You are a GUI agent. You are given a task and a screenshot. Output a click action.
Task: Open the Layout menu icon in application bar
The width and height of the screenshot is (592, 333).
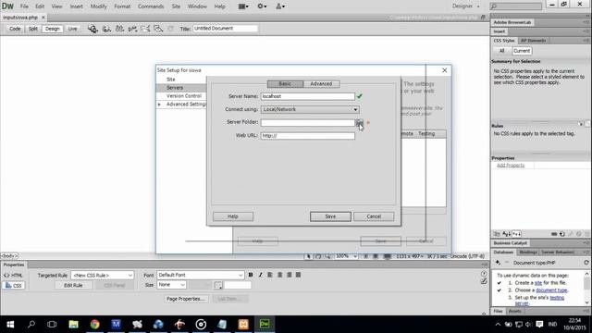coord(243,6)
